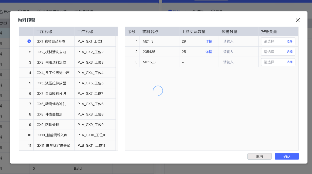Select the radio button for GX1_卷材自动开卷
This screenshot has height=174, width=312.
click(29, 41)
